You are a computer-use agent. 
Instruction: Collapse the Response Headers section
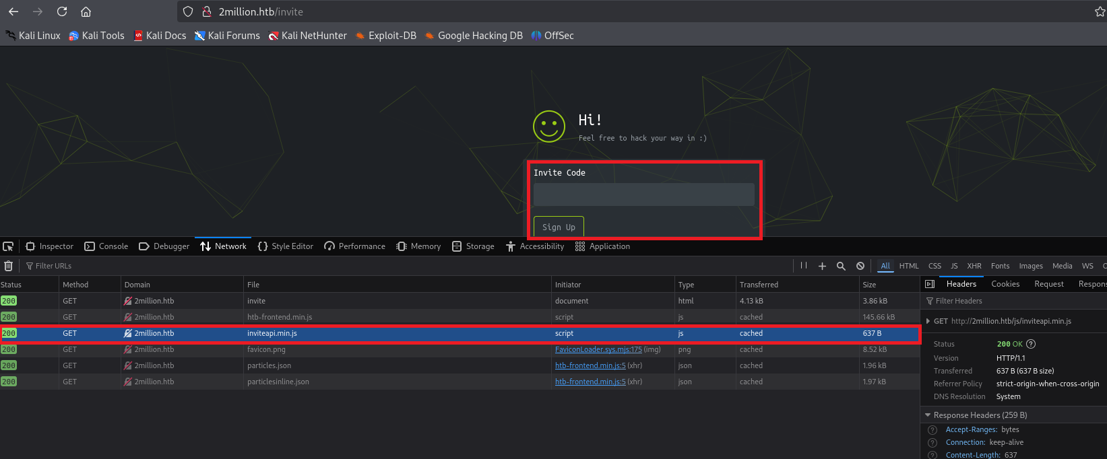coord(928,415)
